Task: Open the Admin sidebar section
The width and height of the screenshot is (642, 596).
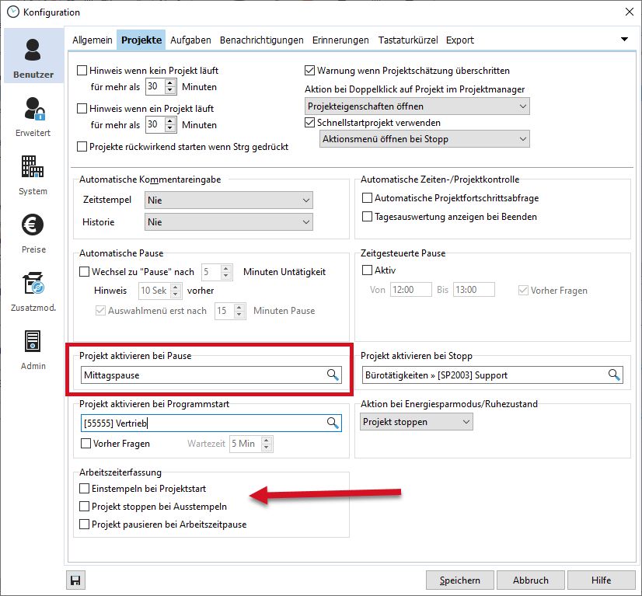Action: [33, 349]
